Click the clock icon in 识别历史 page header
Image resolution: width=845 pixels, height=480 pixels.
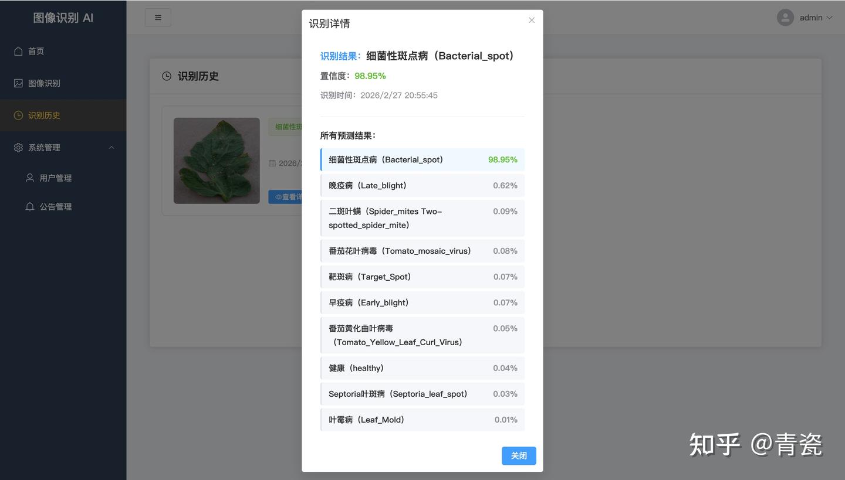coord(167,76)
